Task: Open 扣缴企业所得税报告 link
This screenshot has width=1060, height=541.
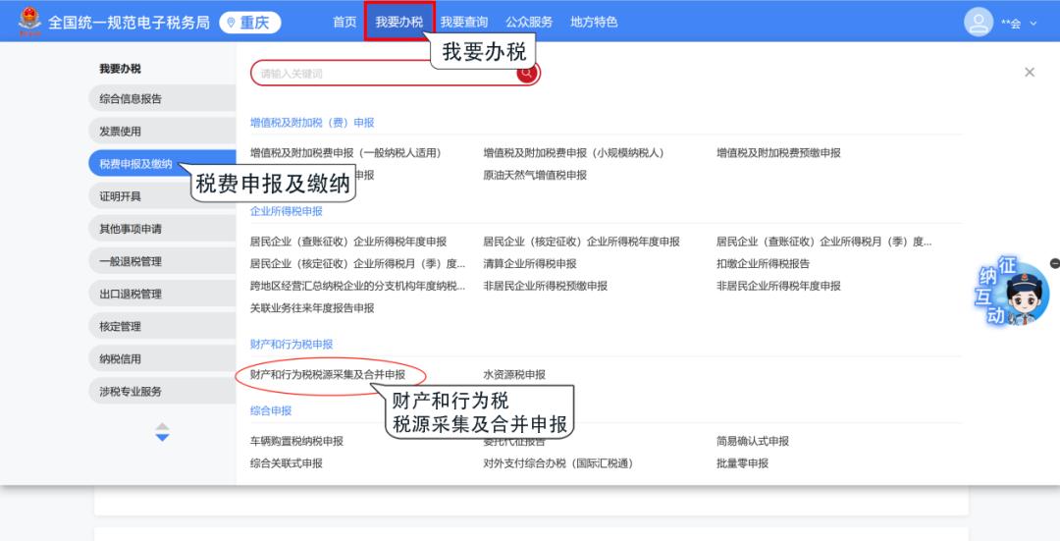Action: pos(764,263)
